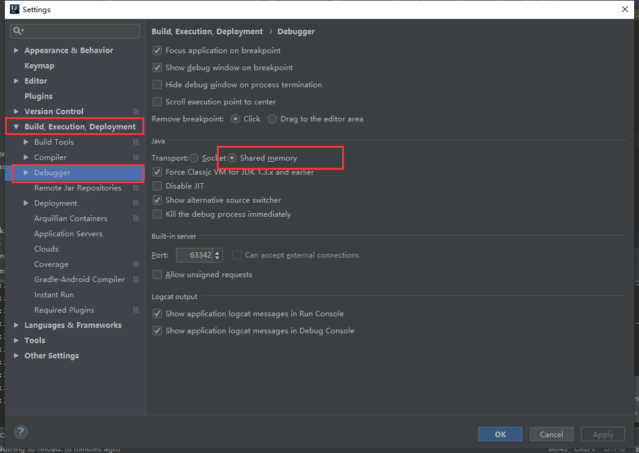Enable the Disable JIT option
The width and height of the screenshot is (639, 453).
coord(157,186)
